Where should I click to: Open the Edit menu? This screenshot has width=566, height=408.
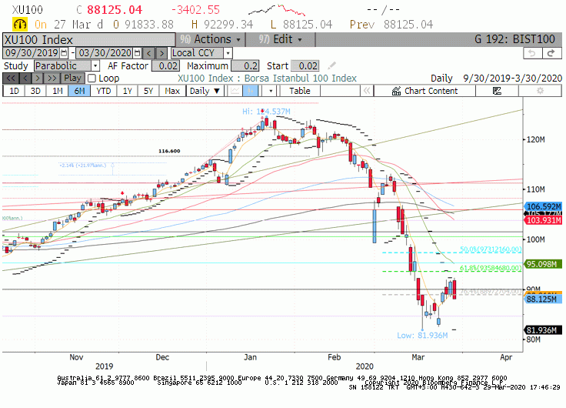[281, 39]
